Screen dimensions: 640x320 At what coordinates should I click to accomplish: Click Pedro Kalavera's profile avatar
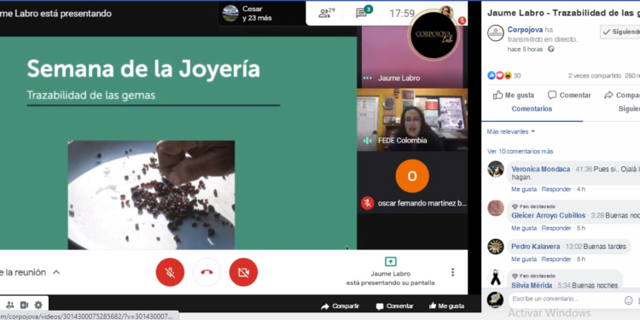click(496, 247)
